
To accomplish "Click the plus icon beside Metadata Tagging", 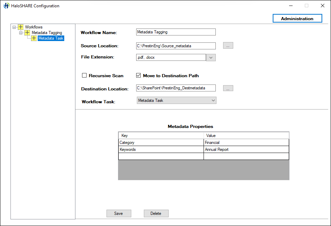I will [27, 32].
